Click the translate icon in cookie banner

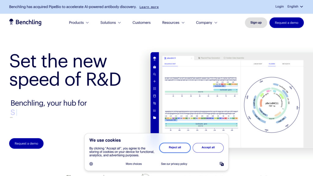pyautogui.click(x=222, y=164)
